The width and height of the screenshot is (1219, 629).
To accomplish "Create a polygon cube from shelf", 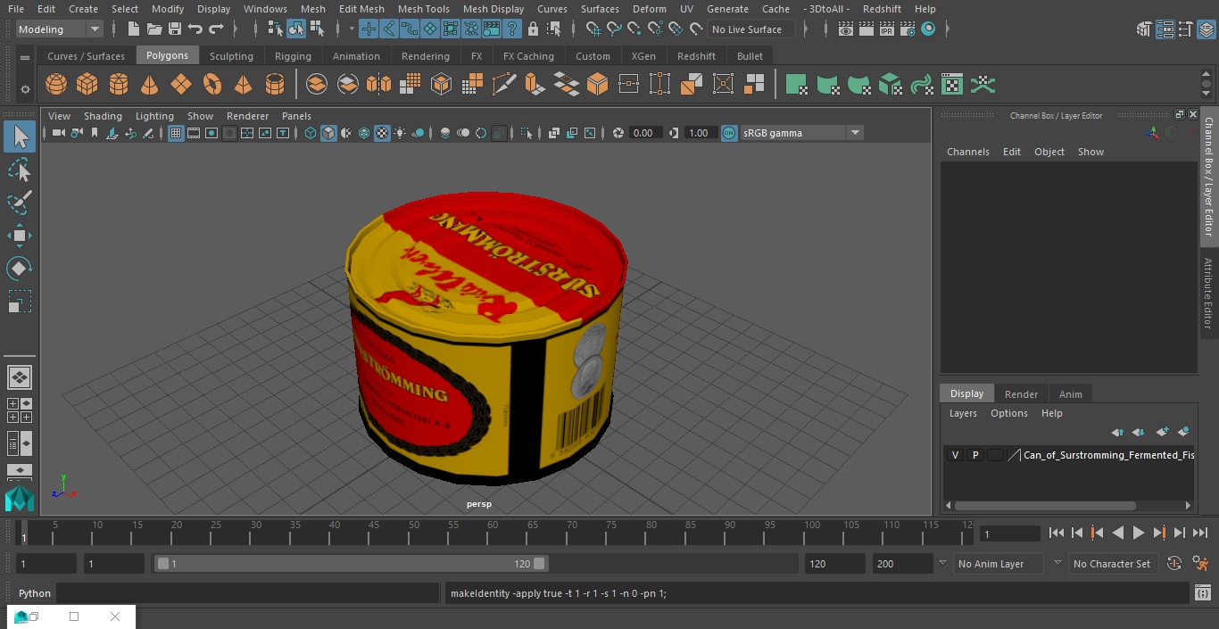I will pyautogui.click(x=87, y=85).
